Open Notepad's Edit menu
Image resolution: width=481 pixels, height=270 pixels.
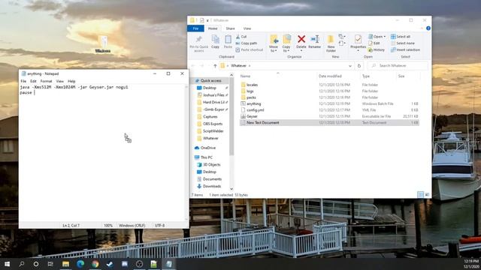(33, 81)
